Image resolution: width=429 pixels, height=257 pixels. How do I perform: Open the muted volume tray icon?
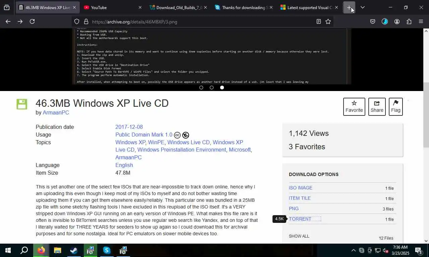(x=386, y=250)
